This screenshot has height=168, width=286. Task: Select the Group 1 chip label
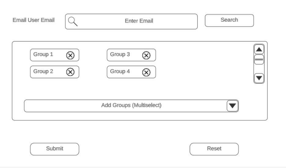pos(43,54)
